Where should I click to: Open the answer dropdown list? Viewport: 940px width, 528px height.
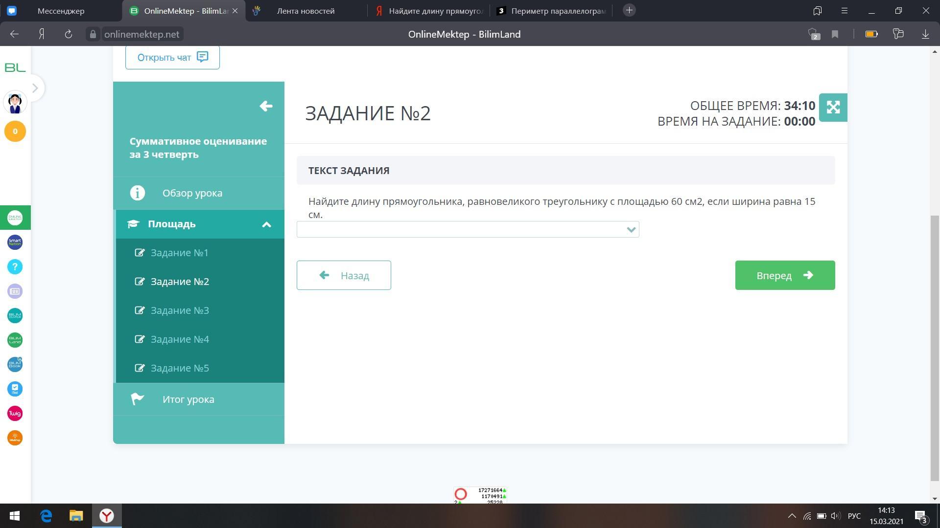pos(468,229)
